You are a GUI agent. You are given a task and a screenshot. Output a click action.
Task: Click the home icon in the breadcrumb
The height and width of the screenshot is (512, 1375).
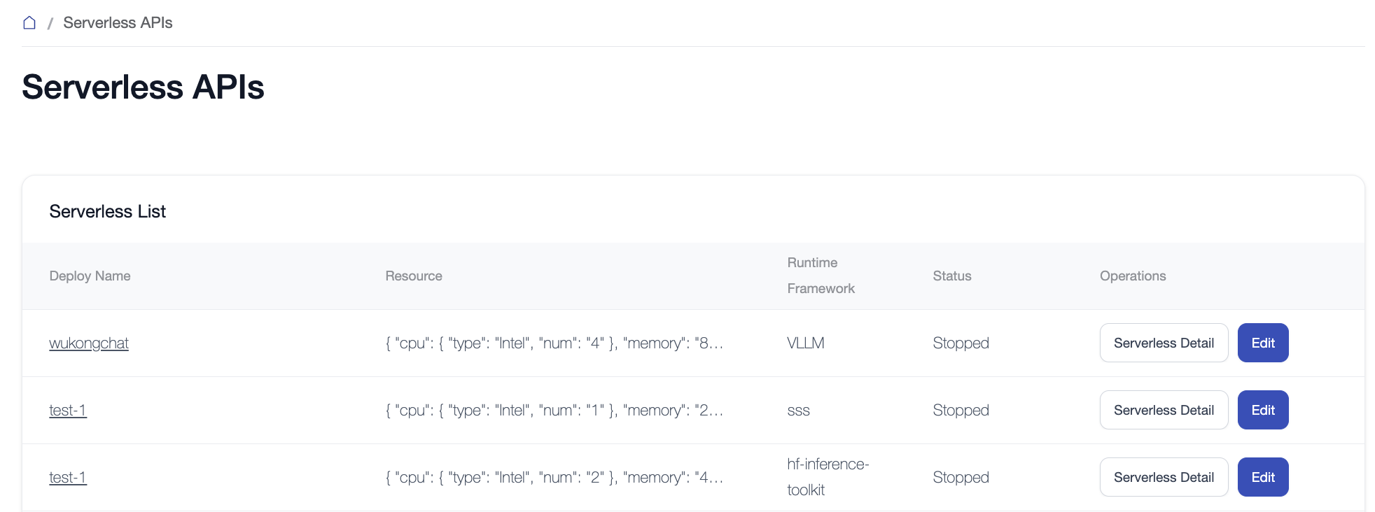coord(29,23)
